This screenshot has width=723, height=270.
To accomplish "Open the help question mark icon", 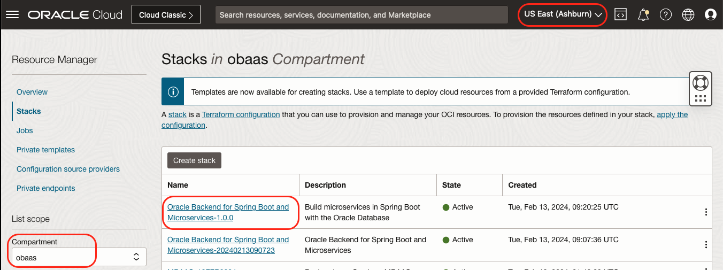I will (666, 15).
